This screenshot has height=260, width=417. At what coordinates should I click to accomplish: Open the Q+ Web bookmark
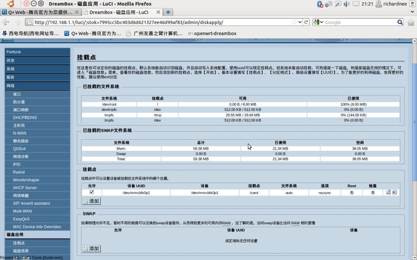point(92,33)
